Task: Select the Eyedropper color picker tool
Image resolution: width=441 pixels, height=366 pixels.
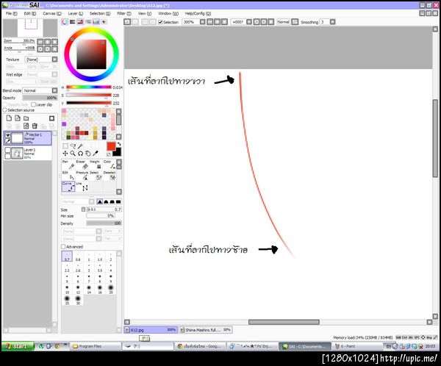Action: tap(96, 154)
